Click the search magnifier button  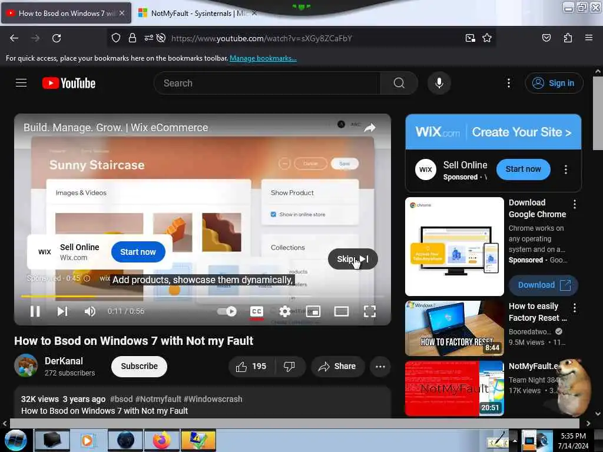pos(399,83)
